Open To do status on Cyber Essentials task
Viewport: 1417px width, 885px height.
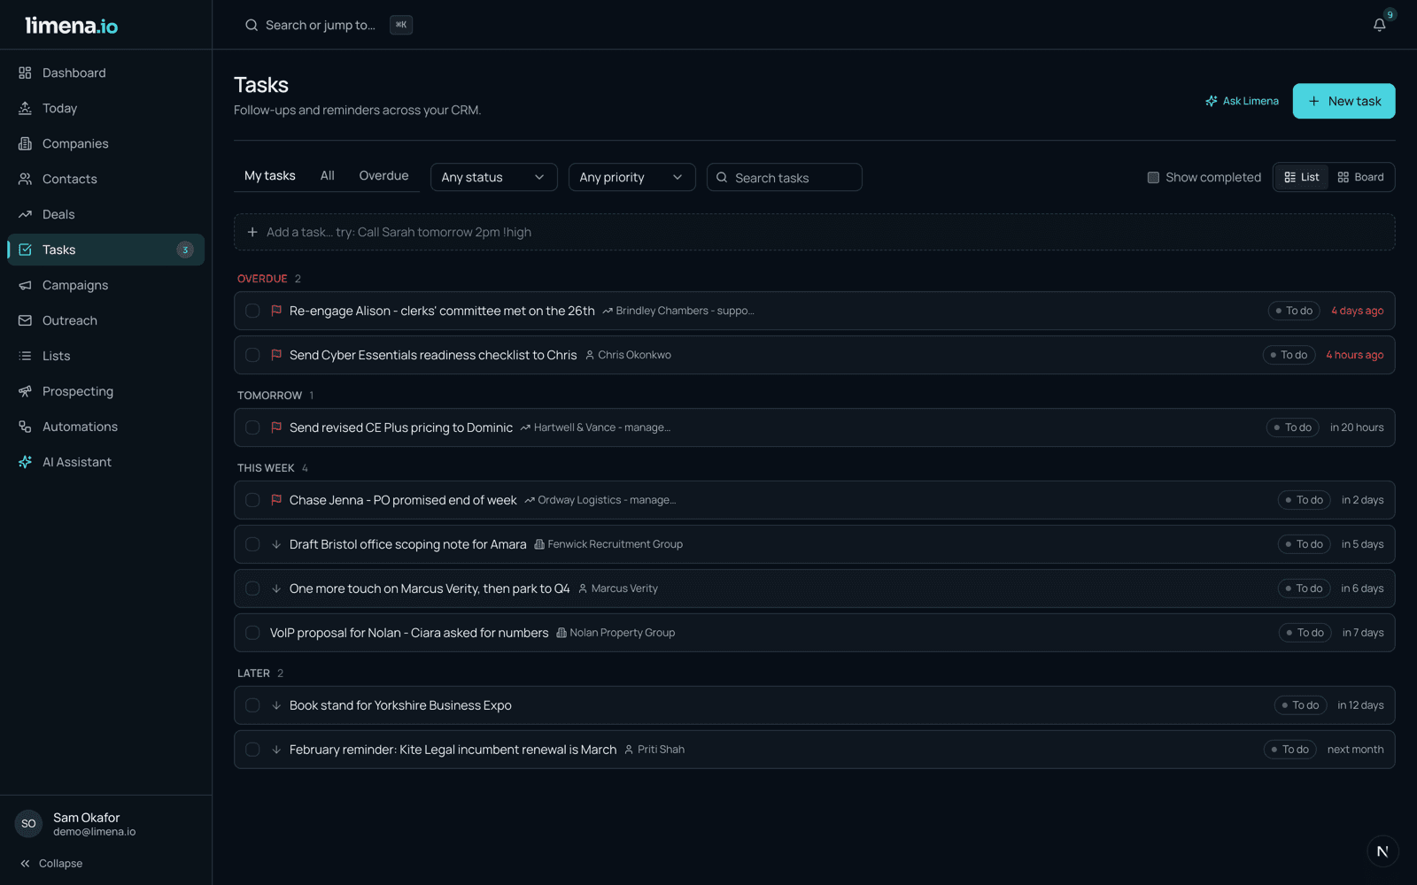pos(1289,355)
